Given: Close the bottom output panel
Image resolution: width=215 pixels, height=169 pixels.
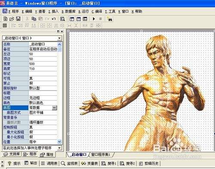Looking at the screenshot, I should point(2,162).
